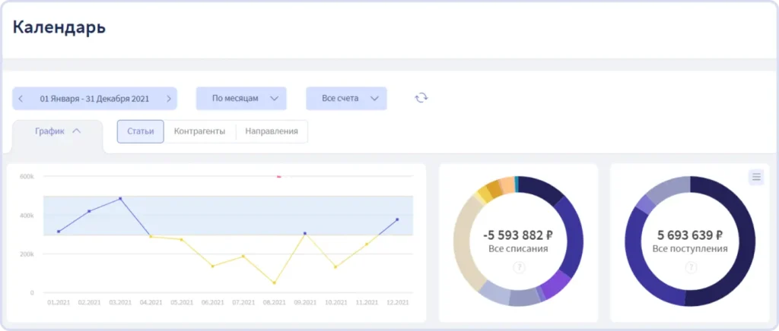The width and height of the screenshot is (779, 331).
Task: Switch to the Контрагенты tab
Action: pos(200,132)
